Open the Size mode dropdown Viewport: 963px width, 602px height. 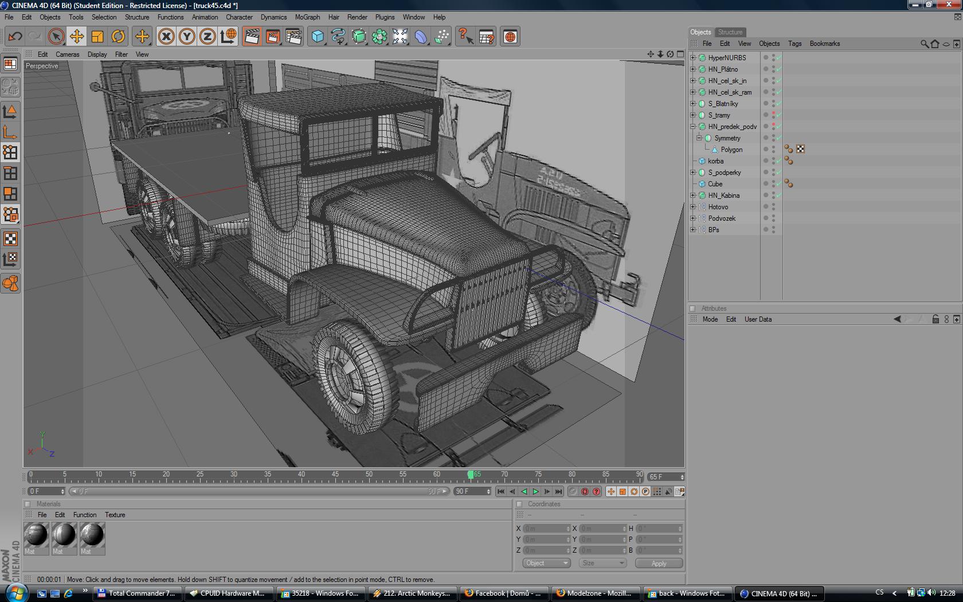602,563
